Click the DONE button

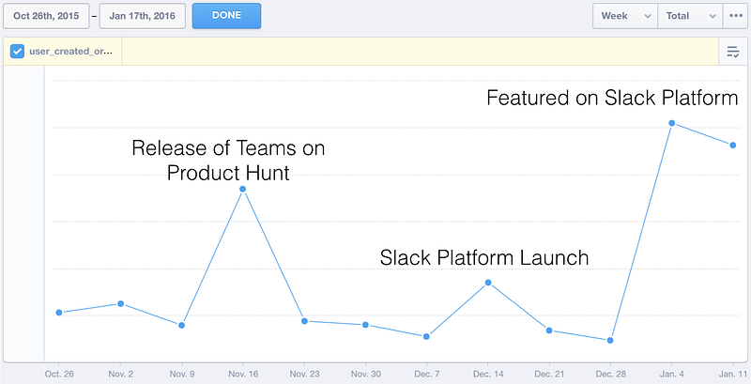coord(226,16)
